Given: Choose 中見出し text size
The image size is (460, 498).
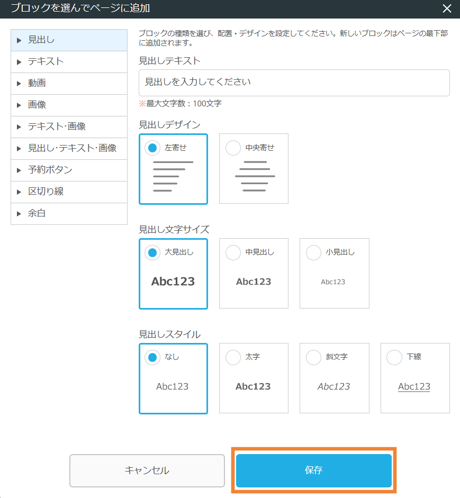Looking at the screenshot, I should [x=233, y=253].
